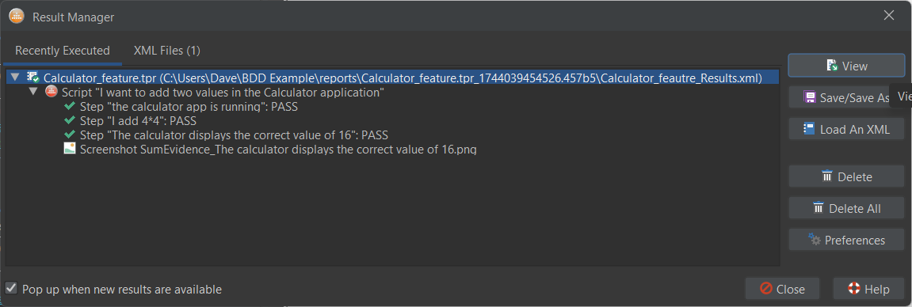Viewport: 912px width, 307px height.
Task: Click the Result Manager app logo icon
Action: pyautogui.click(x=16, y=17)
